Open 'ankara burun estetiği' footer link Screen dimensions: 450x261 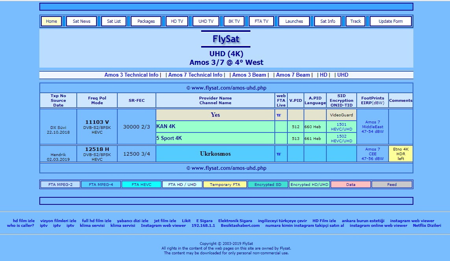coord(363,221)
